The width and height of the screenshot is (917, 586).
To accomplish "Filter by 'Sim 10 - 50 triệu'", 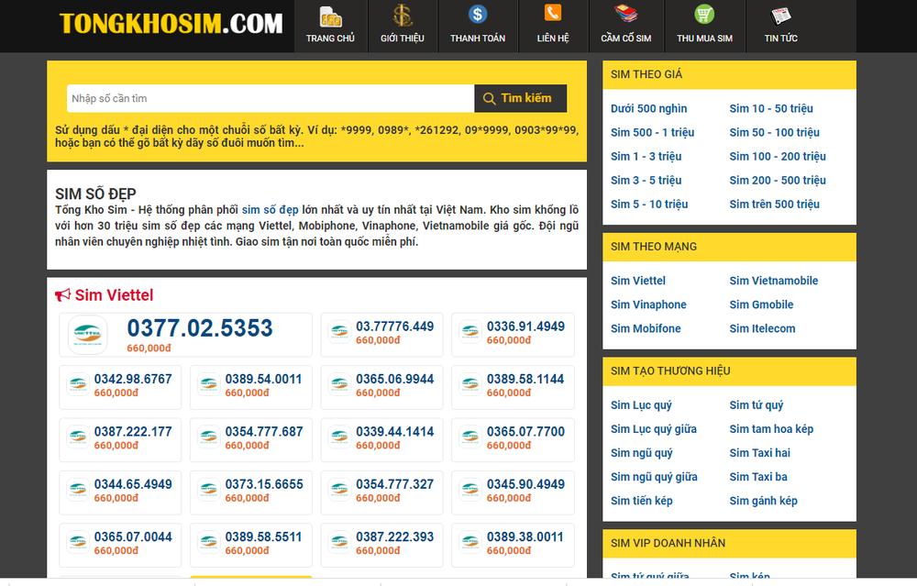I will tap(771, 109).
